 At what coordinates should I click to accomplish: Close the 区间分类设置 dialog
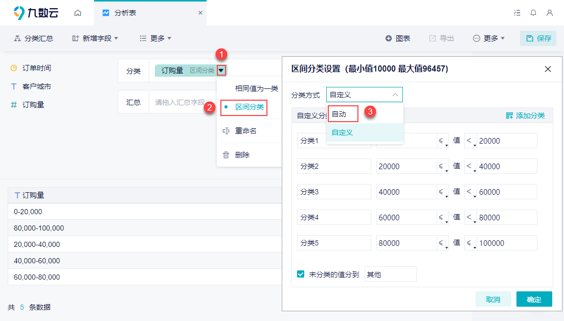[548, 69]
